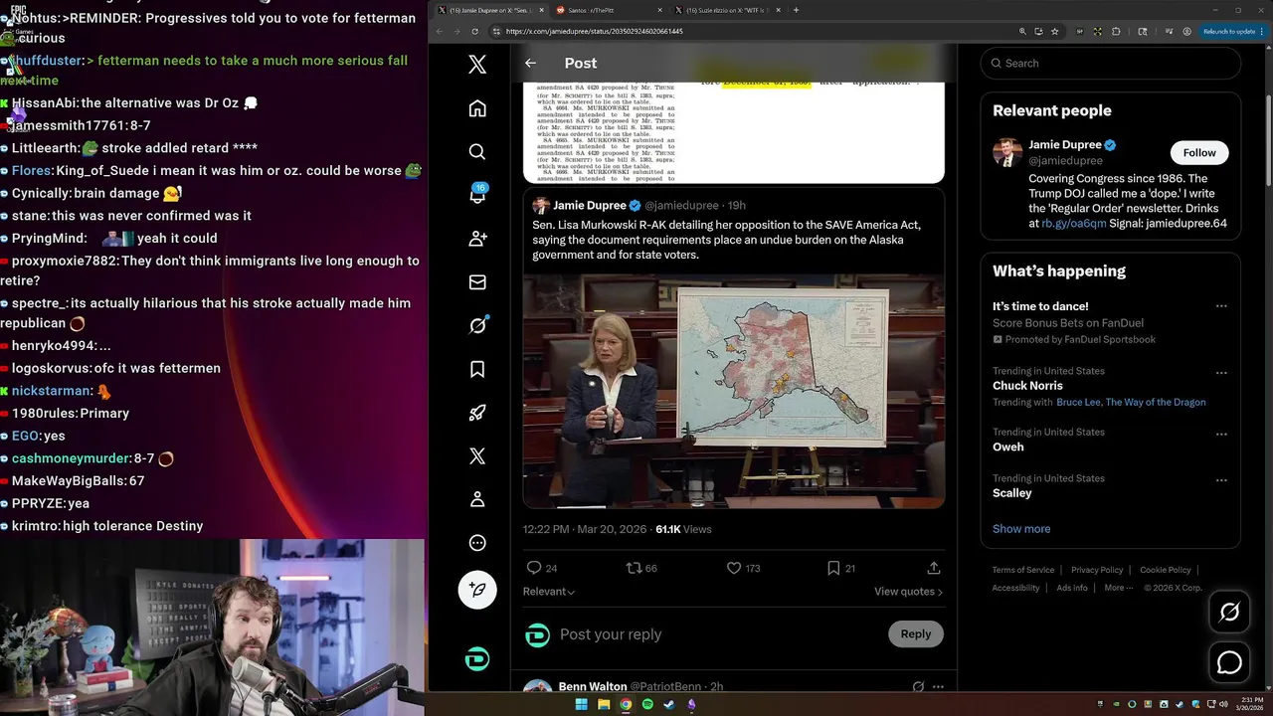Screen dimensions: 1273x716
Task: Open more options for Chuck Norris trend
Action: [1221, 373]
